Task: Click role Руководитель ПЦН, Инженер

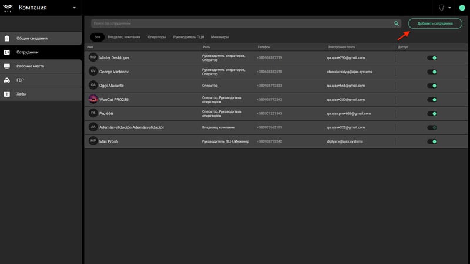Action: pos(226,141)
